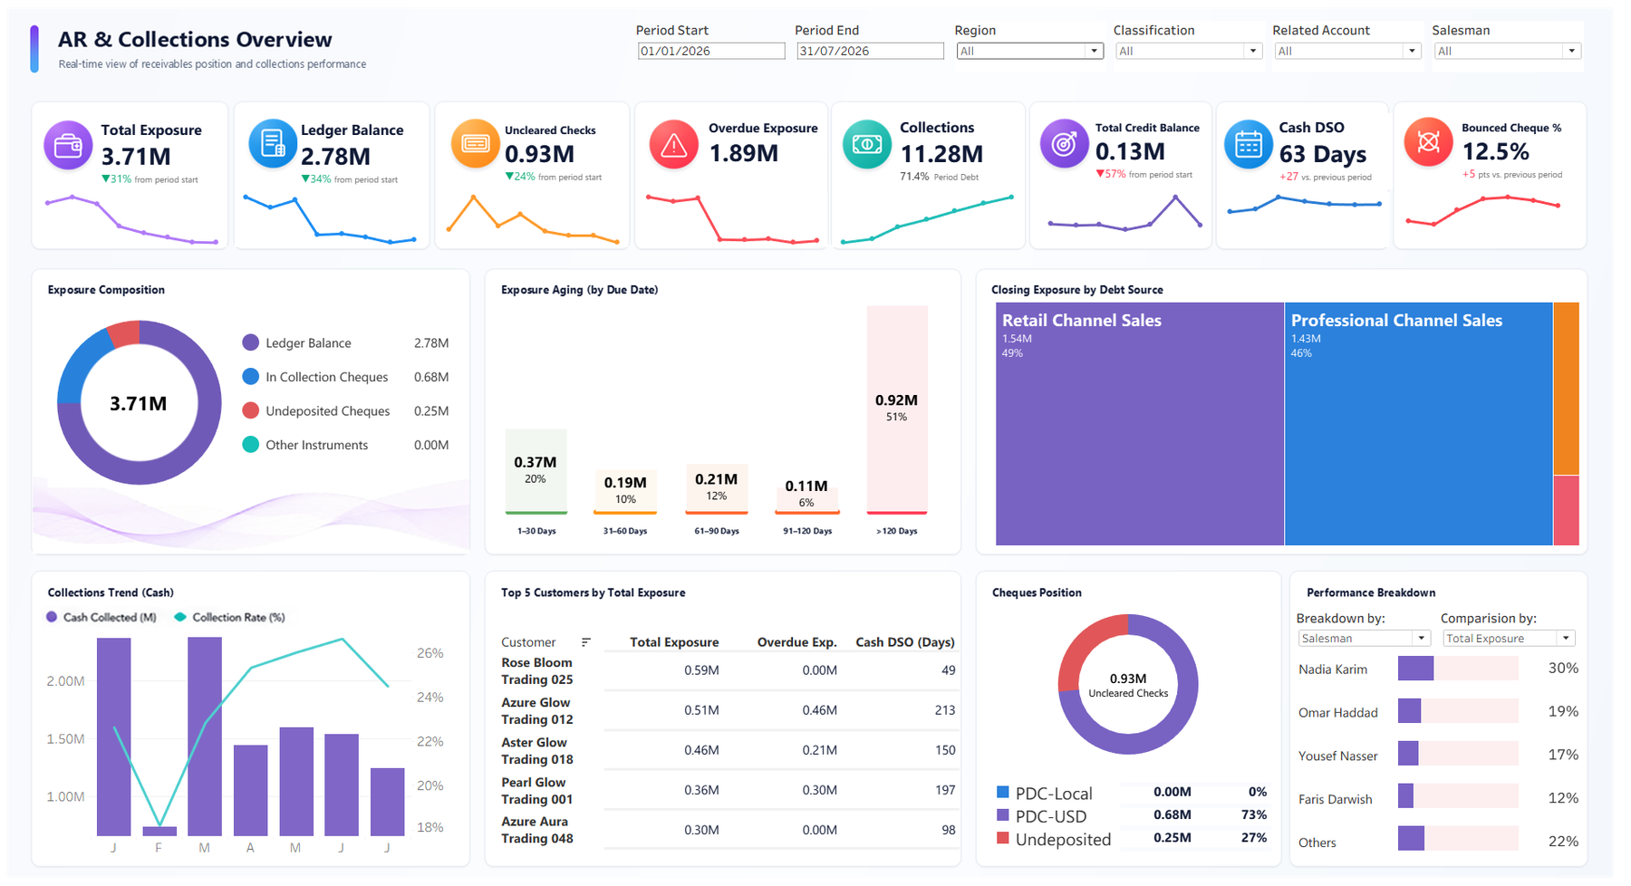The height and width of the screenshot is (886, 1631).
Task: Click the Undeposited legend square in Cheques Position
Action: coord(1003,838)
